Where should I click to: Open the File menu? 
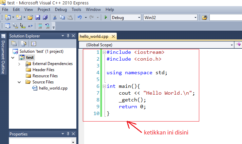(x=5, y=10)
